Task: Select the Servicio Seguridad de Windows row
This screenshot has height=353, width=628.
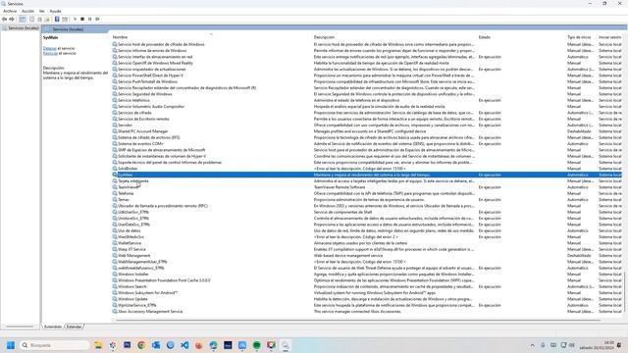Action: point(366,94)
